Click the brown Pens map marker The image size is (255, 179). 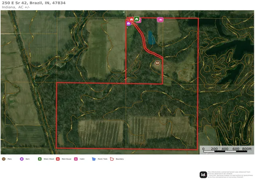157,63
